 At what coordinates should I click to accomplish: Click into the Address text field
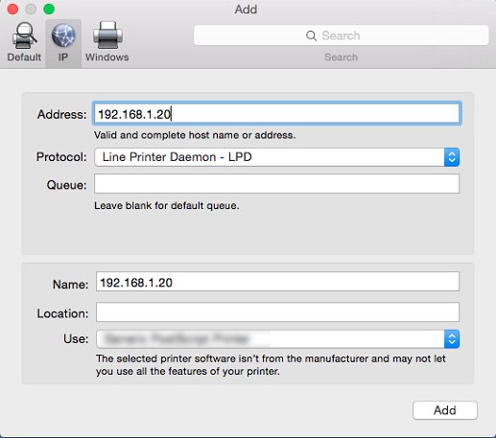276,113
